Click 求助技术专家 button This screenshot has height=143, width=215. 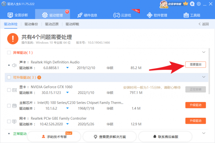pyautogui.click(x=54, y=137)
